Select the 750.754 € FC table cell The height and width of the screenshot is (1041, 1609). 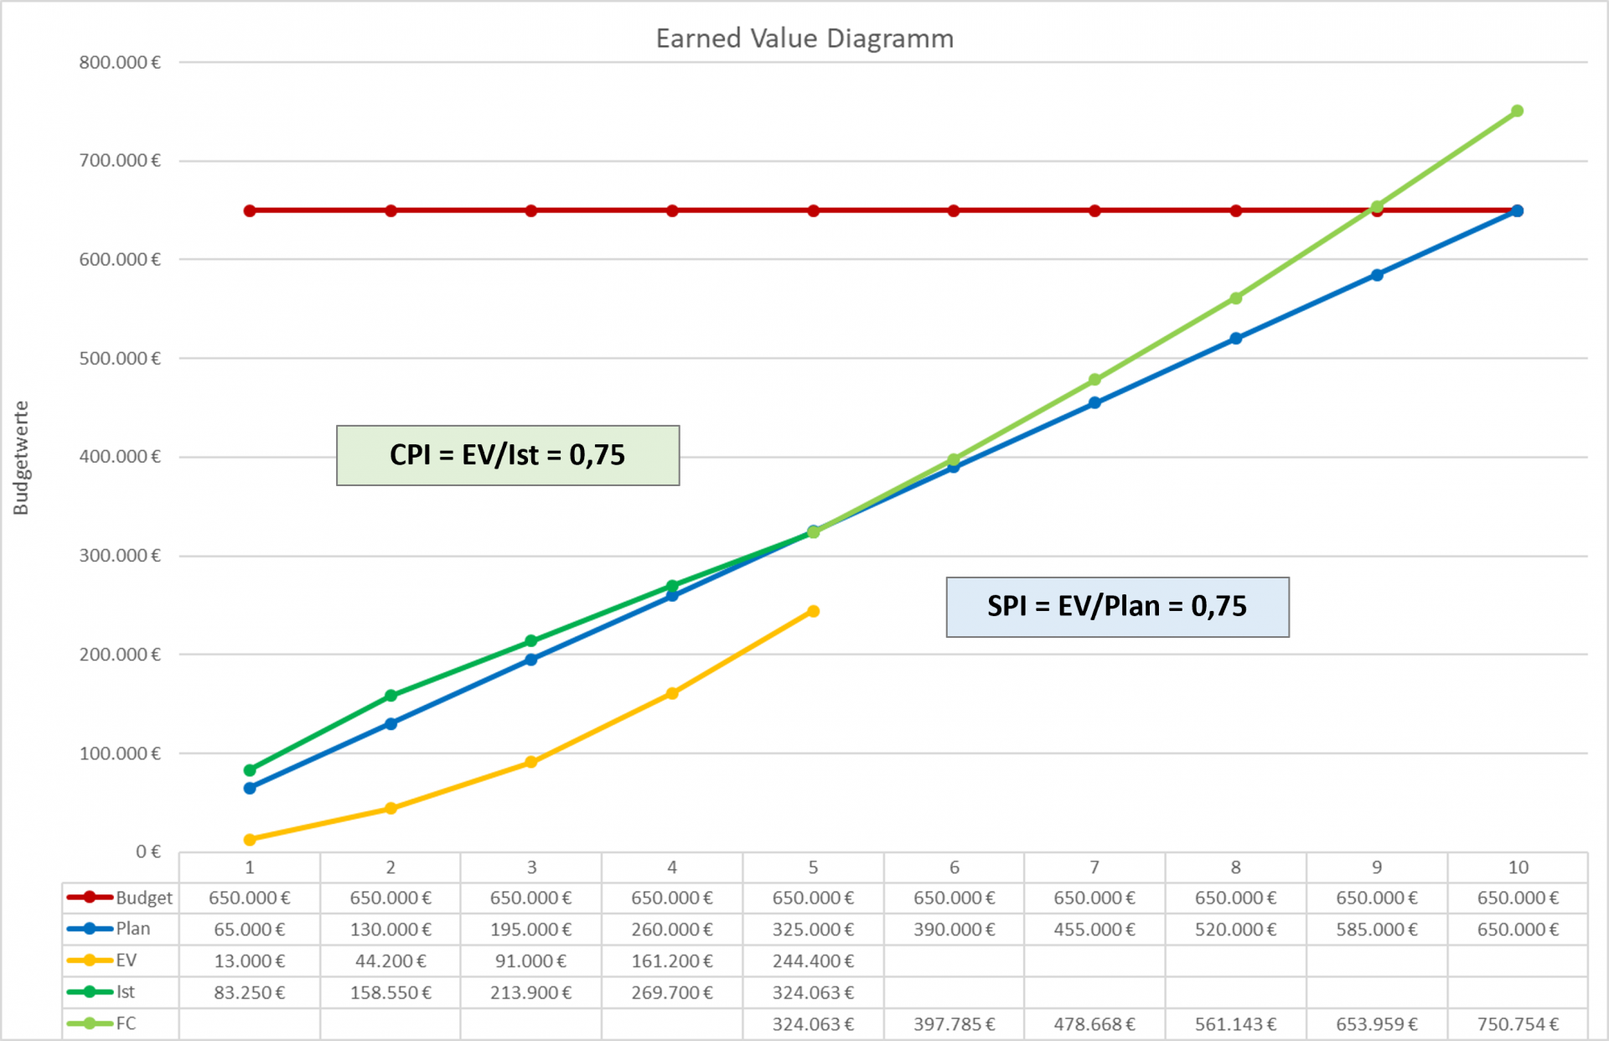point(1518,1023)
